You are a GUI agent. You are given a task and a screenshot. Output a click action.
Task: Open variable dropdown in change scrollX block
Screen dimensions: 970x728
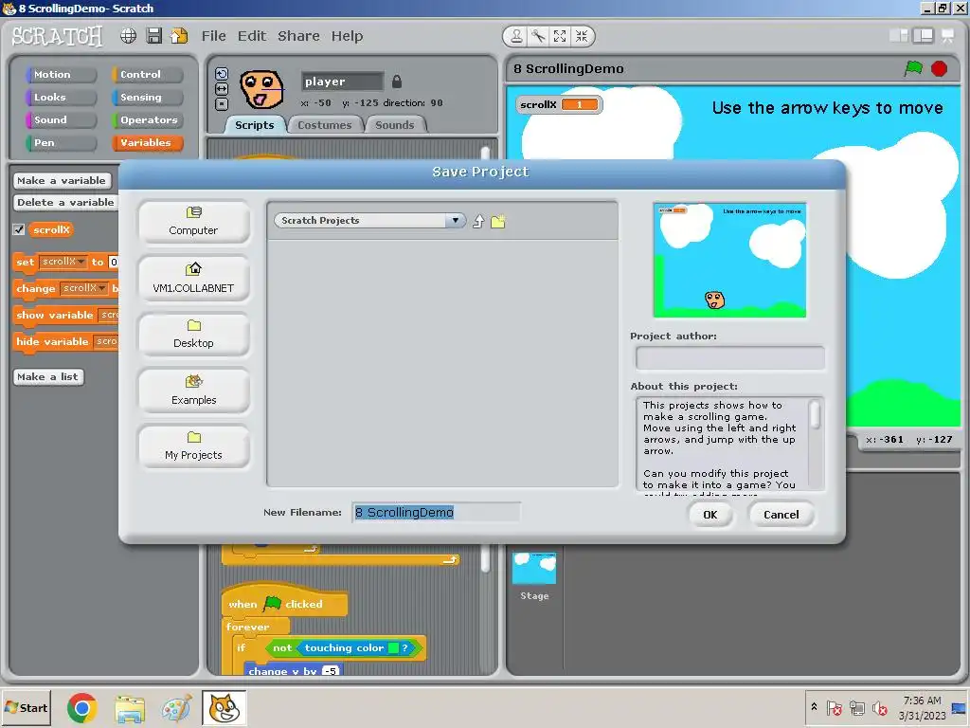102,288
